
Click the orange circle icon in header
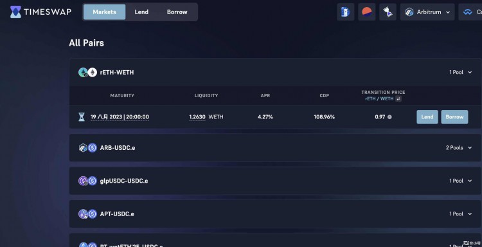(367, 12)
